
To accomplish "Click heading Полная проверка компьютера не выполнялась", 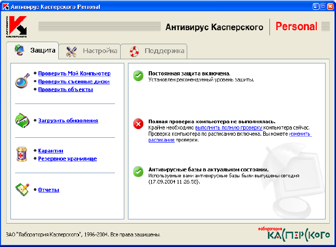I will point(212,122).
